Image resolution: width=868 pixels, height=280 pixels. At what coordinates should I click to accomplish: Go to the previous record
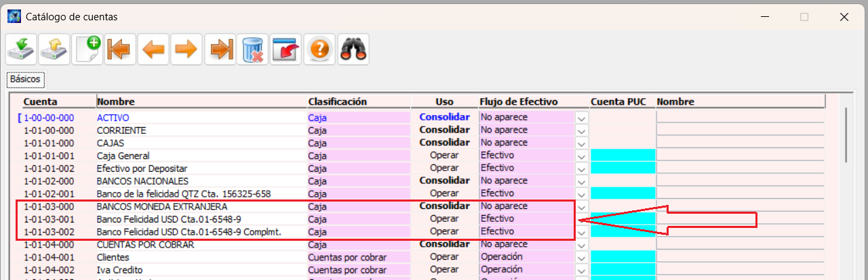coord(153,49)
